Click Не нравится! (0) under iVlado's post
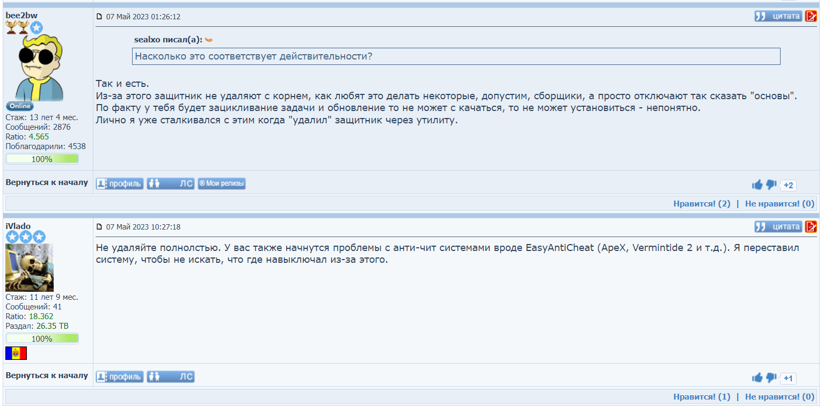The image size is (823, 406). (x=779, y=396)
